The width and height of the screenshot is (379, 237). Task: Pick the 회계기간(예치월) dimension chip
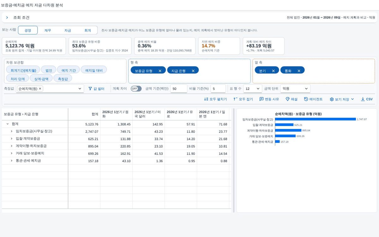[x=23, y=70]
